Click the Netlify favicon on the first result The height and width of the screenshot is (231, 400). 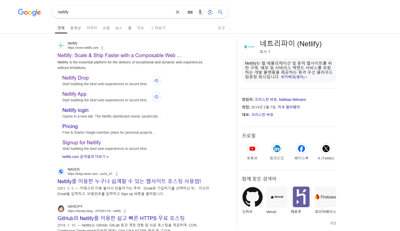pyautogui.click(x=61, y=45)
